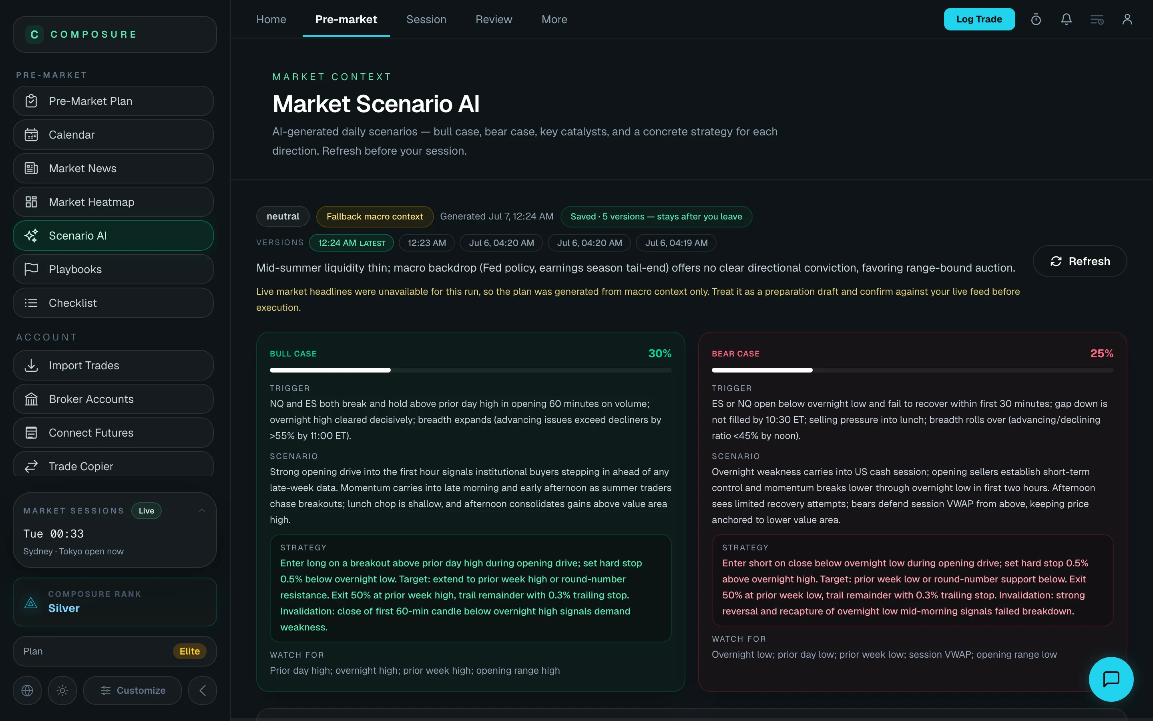Click the Bull Case 30% probability bar
Image resolution: width=1153 pixels, height=721 pixels.
click(470, 370)
